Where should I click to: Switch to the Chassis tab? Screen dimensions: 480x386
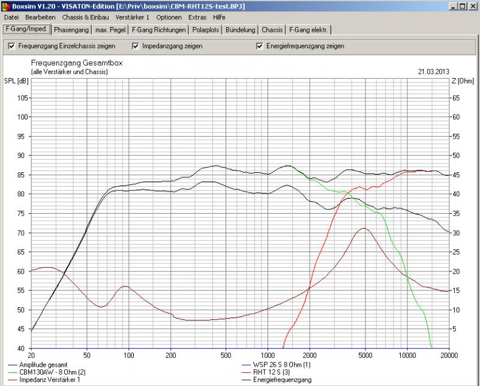(x=272, y=29)
